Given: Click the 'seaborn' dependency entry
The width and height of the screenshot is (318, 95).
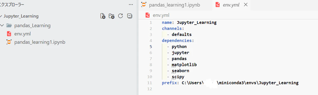Looking at the screenshot, I should point(180,71).
